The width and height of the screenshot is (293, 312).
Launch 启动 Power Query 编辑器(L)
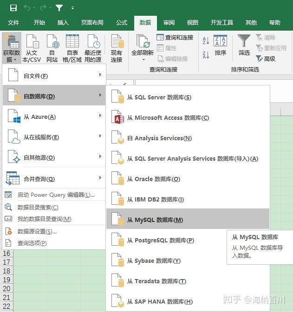click(x=54, y=195)
